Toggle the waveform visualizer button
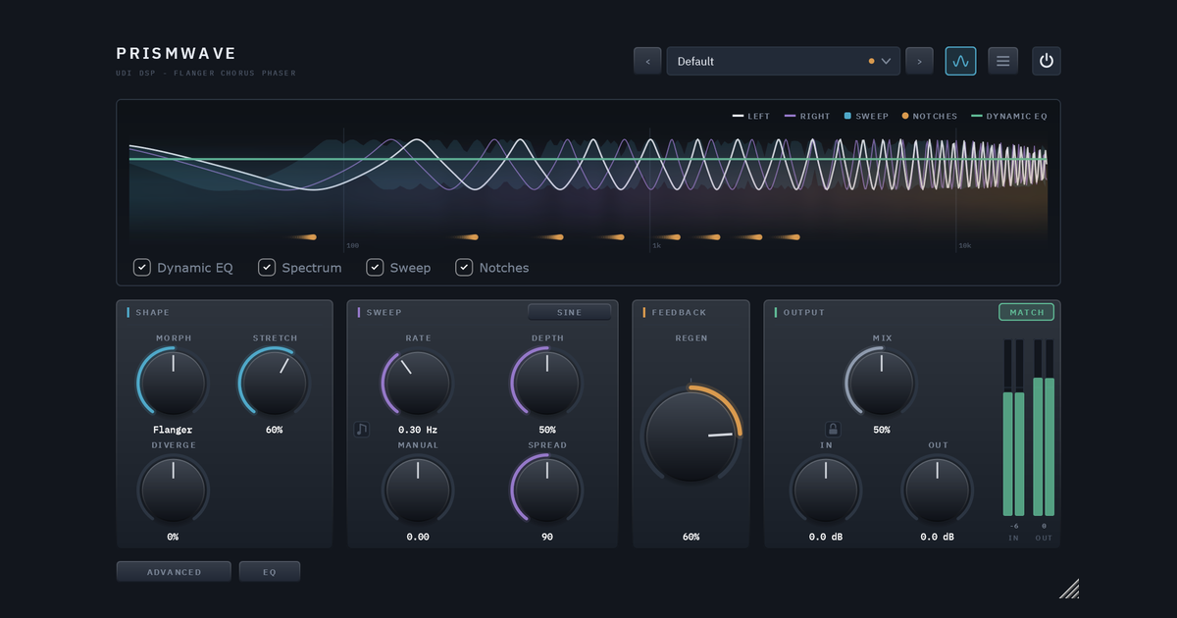This screenshot has height=618, width=1177. (x=960, y=61)
